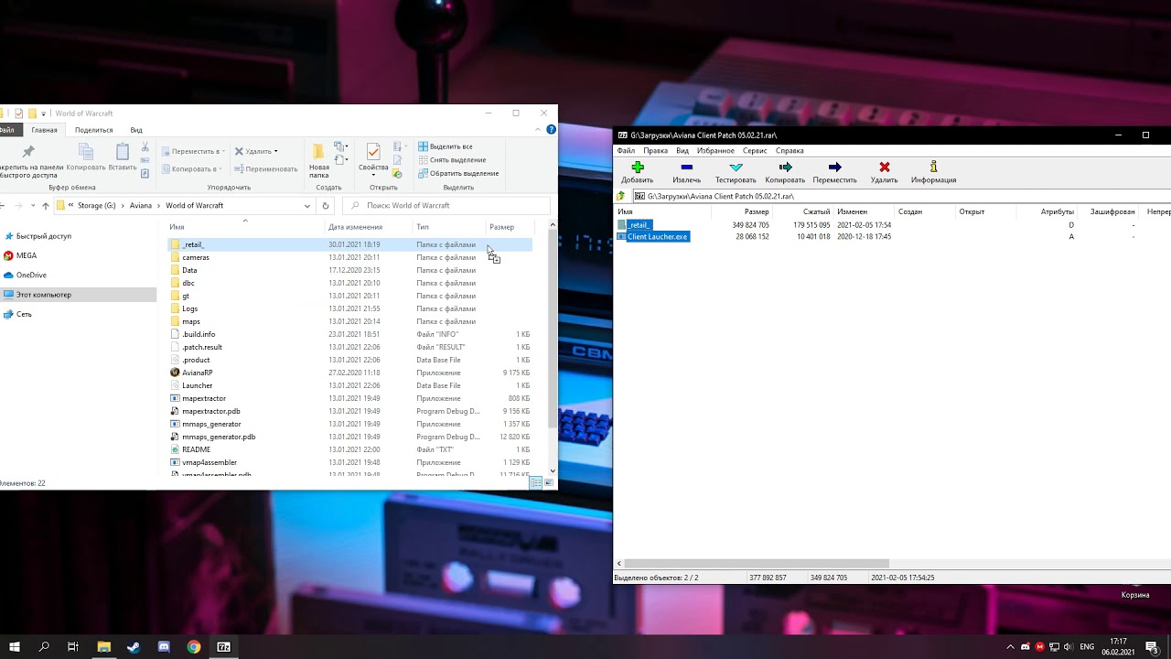The image size is (1171, 659).
Task: Open the Переместить в dropdown
Action: [x=193, y=151]
